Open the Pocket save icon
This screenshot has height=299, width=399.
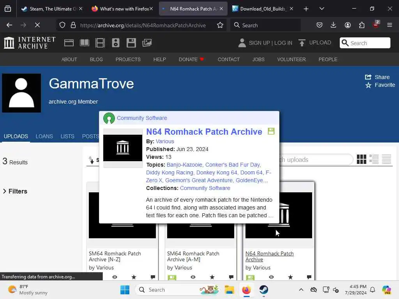click(x=320, y=25)
